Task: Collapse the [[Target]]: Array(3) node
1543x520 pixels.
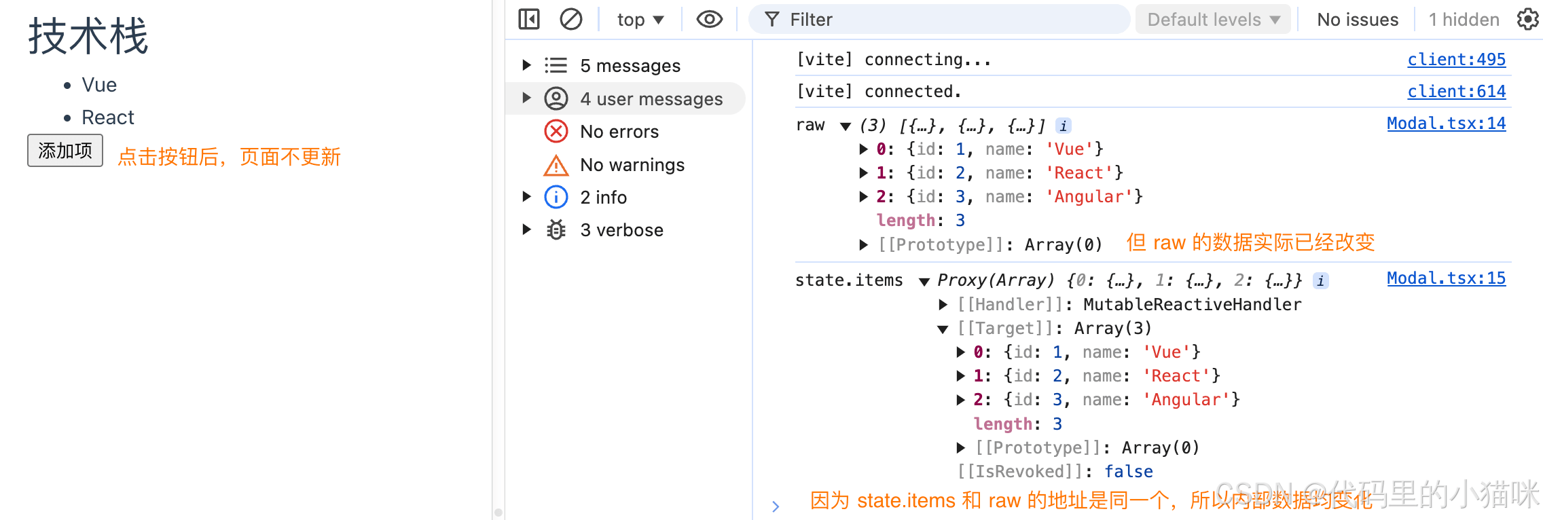Action: coord(943,329)
